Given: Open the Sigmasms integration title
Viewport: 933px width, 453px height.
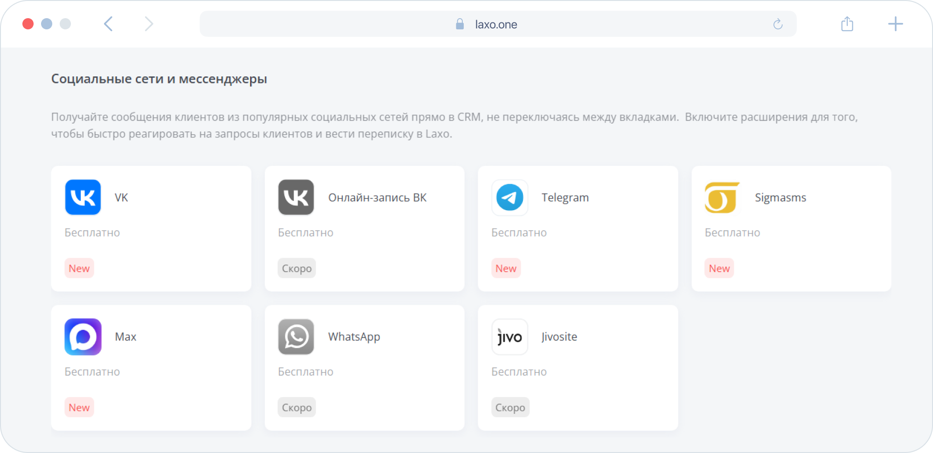Looking at the screenshot, I should click(x=780, y=198).
